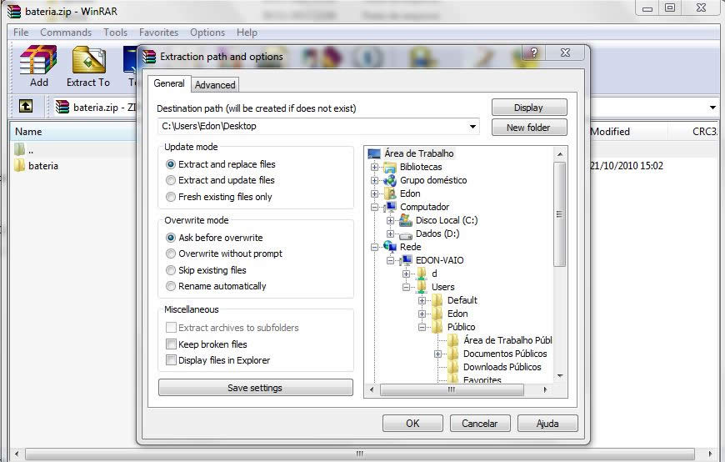Image resolution: width=725 pixels, height=462 pixels.
Task: Select Computador computer icon in tree
Action: (390, 207)
